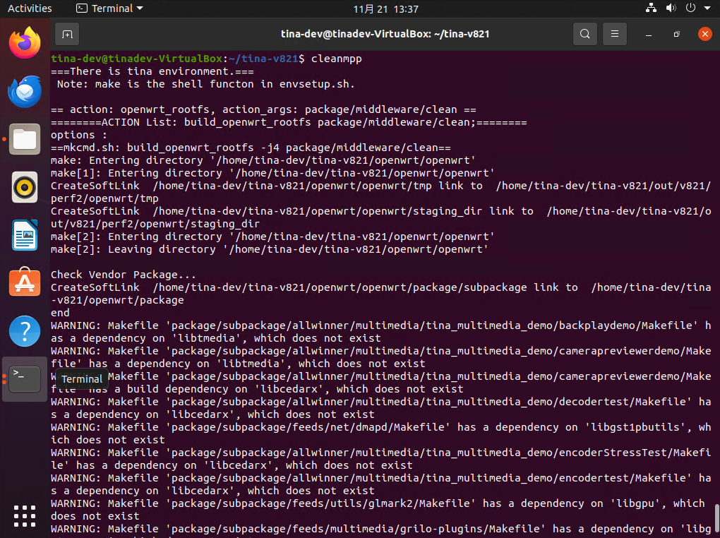Open Thunderbird mail from the dock
Screen dimensions: 720x538
[x=25, y=91]
